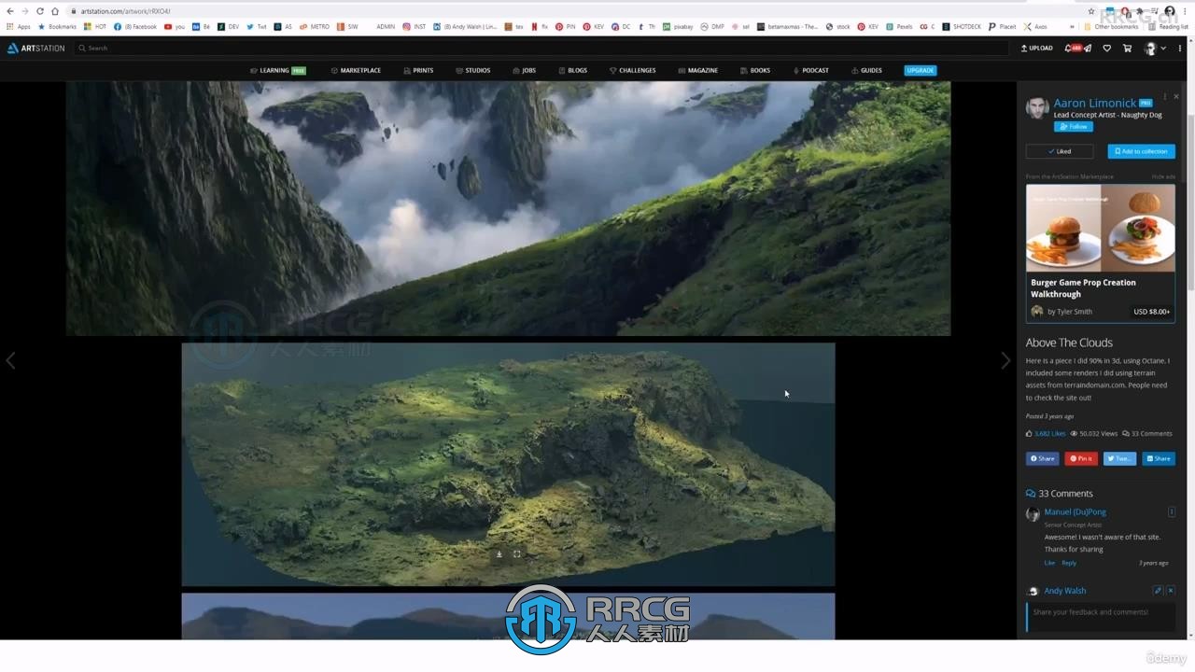Open the Magazine menu item
This screenshot has width=1195, height=672.
(698, 70)
